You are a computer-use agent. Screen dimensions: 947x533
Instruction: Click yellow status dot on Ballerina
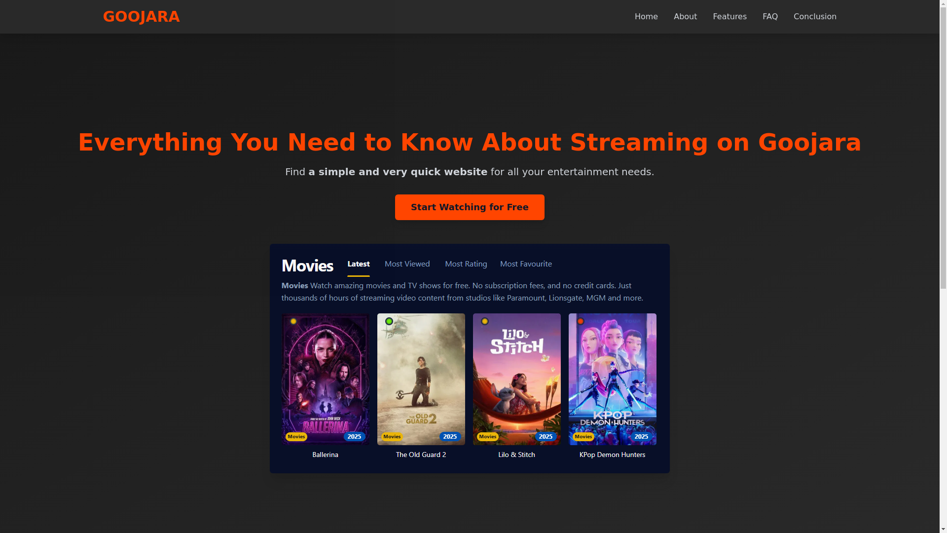[293, 321]
